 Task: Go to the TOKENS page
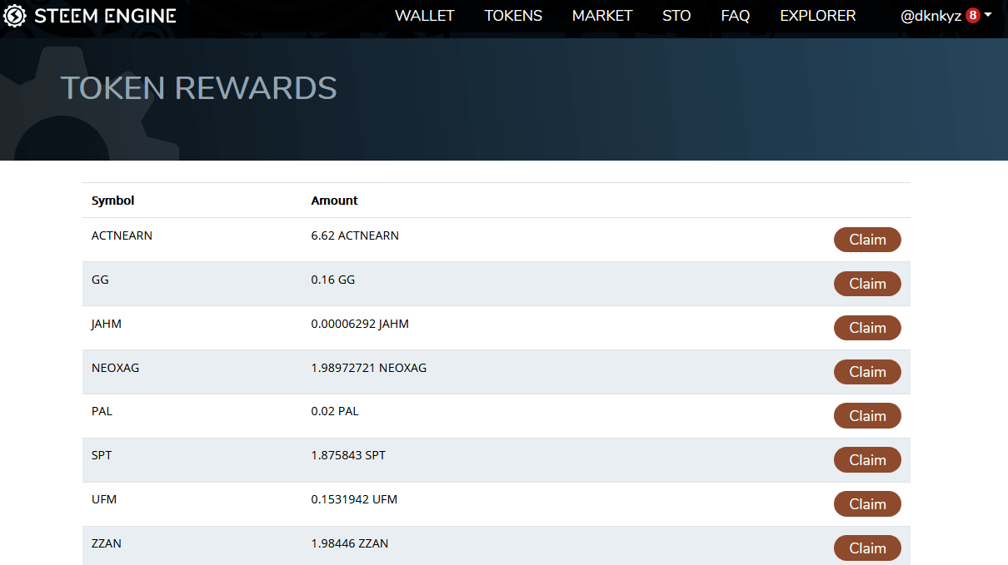pos(513,16)
